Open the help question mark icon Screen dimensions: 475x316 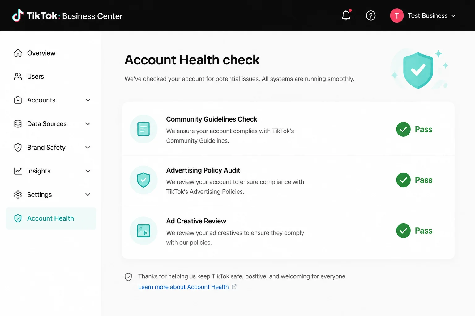370,15
